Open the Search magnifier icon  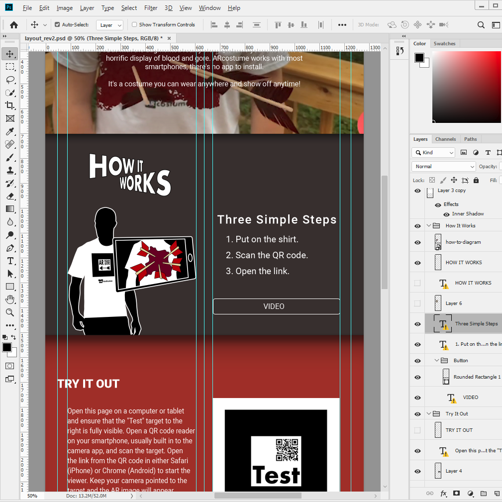click(x=481, y=25)
